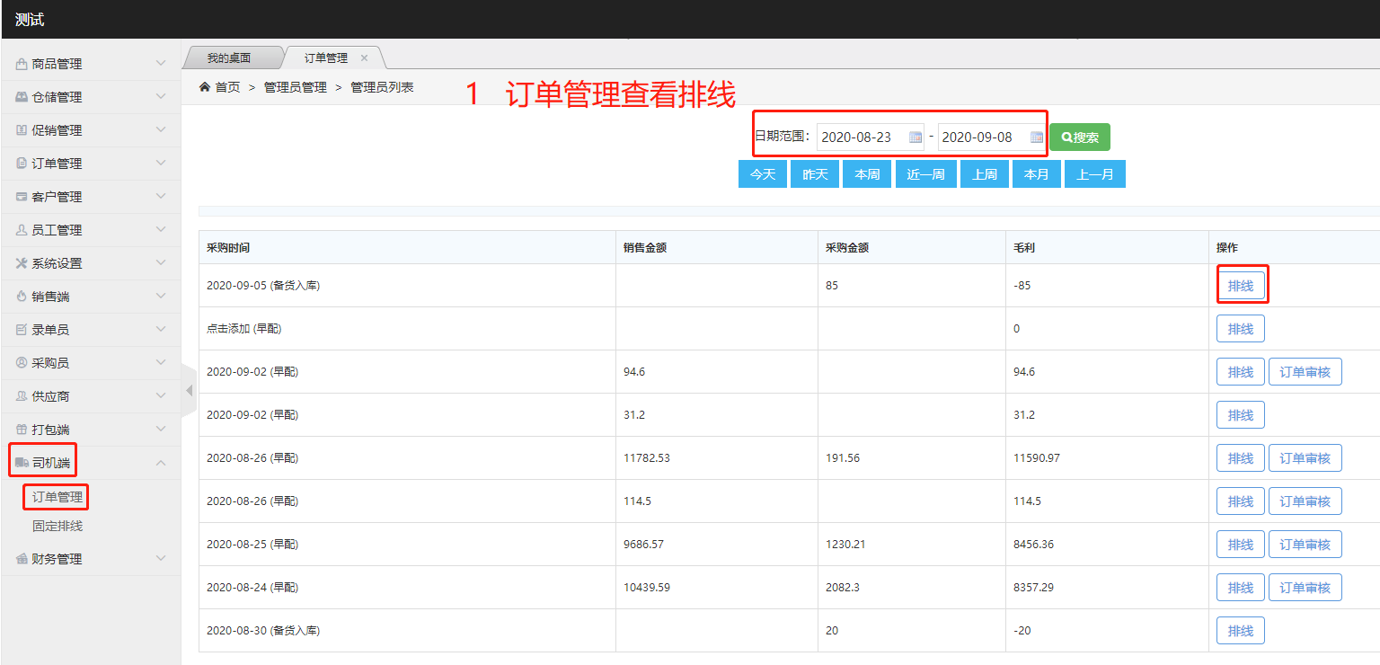Screen dimensions: 1380x665
Task: Collapse sidebar using the left arrow handle
Action: 189,391
